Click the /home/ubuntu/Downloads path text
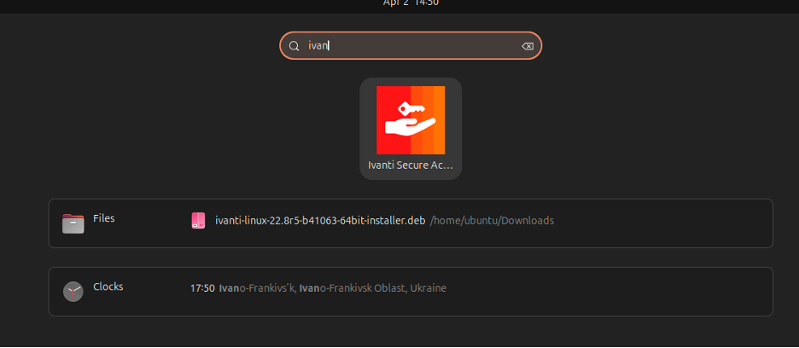Image resolution: width=799 pixels, height=348 pixels. point(492,221)
